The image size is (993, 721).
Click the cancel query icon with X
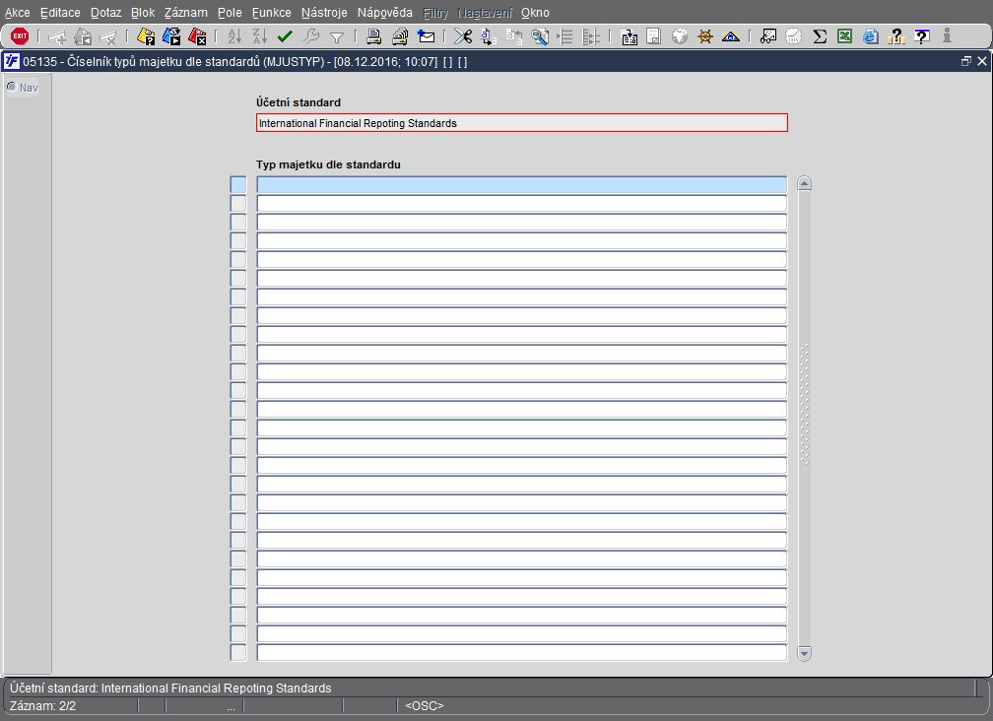pyautogui.click(x=198, y=36)
